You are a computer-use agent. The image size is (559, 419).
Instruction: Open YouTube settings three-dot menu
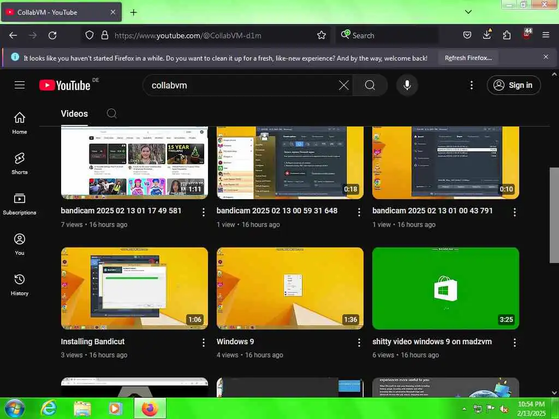(471, 85)
